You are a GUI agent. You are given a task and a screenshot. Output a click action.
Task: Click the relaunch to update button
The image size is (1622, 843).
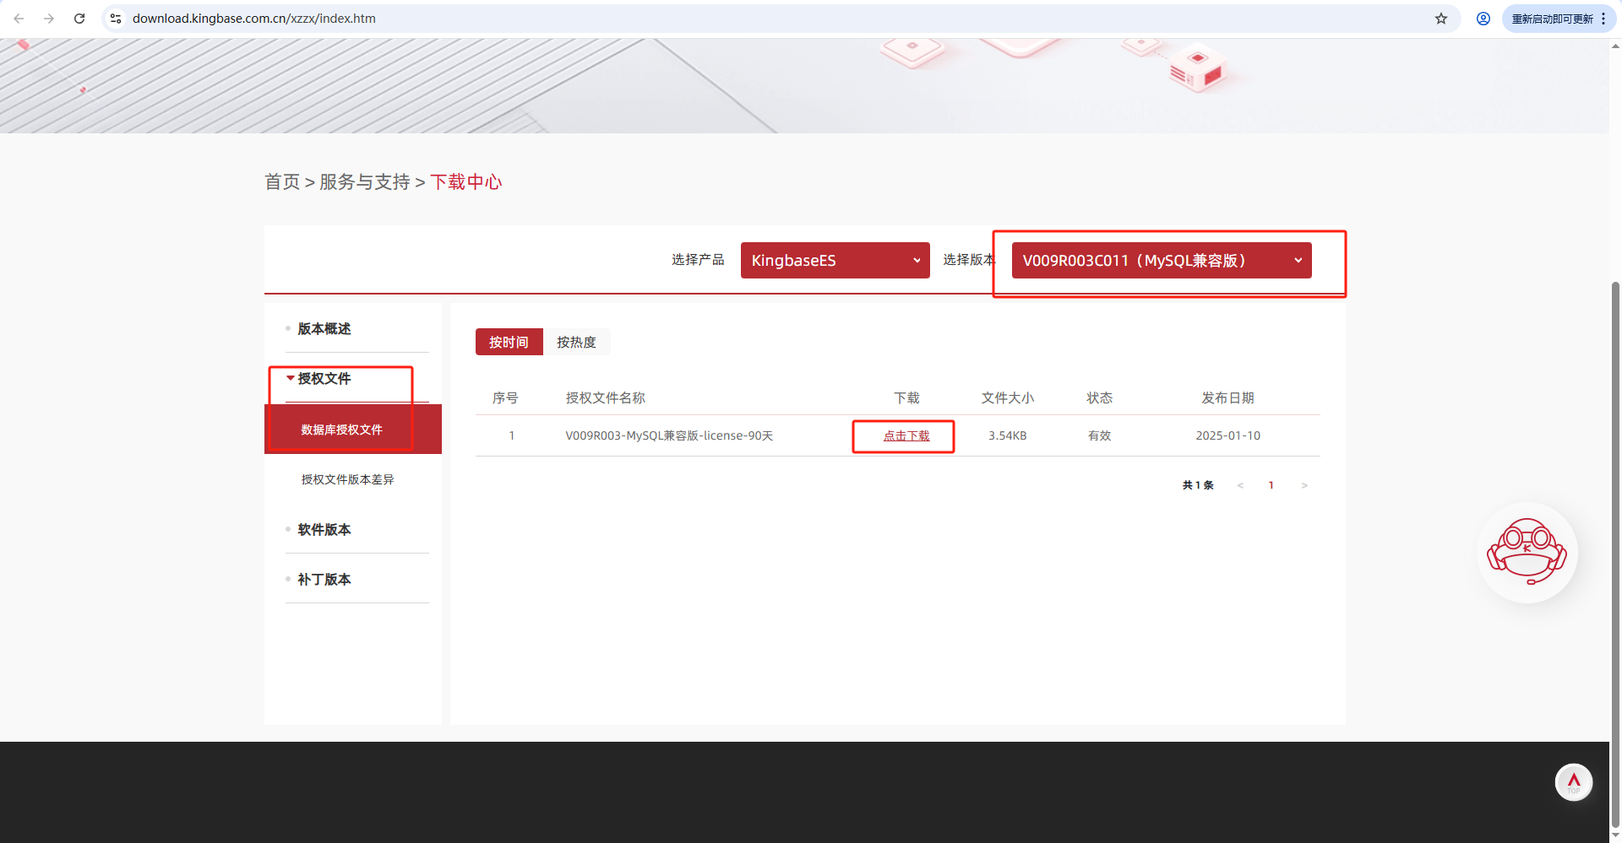pyautogui.click(x=1552, y=19)
